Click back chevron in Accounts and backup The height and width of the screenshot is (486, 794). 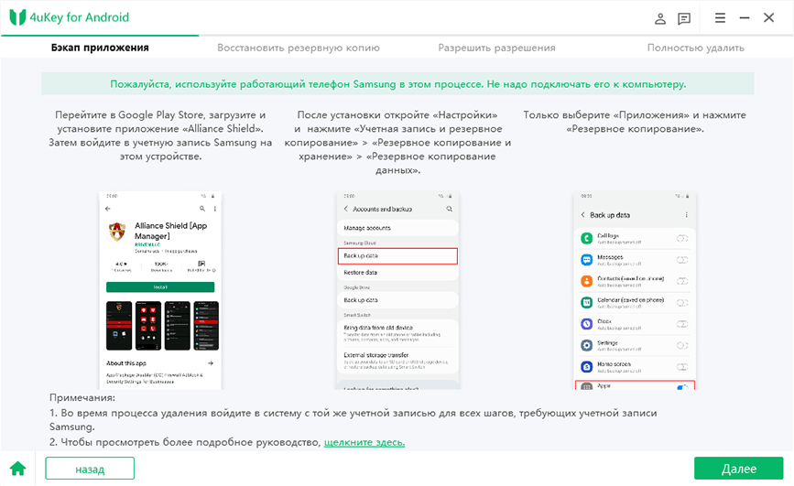pyautogui.click(x=344, y=209)
